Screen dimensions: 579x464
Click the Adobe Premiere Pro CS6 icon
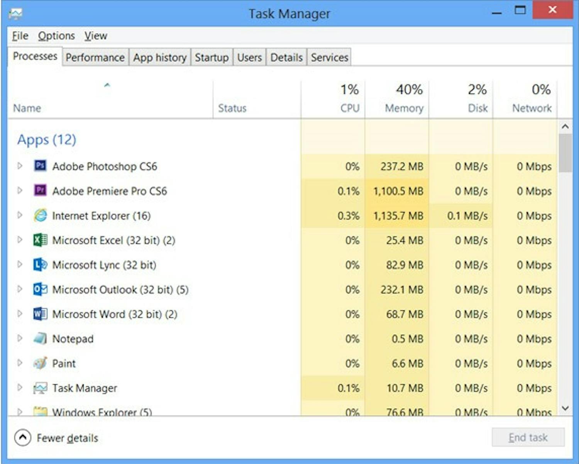40,190
